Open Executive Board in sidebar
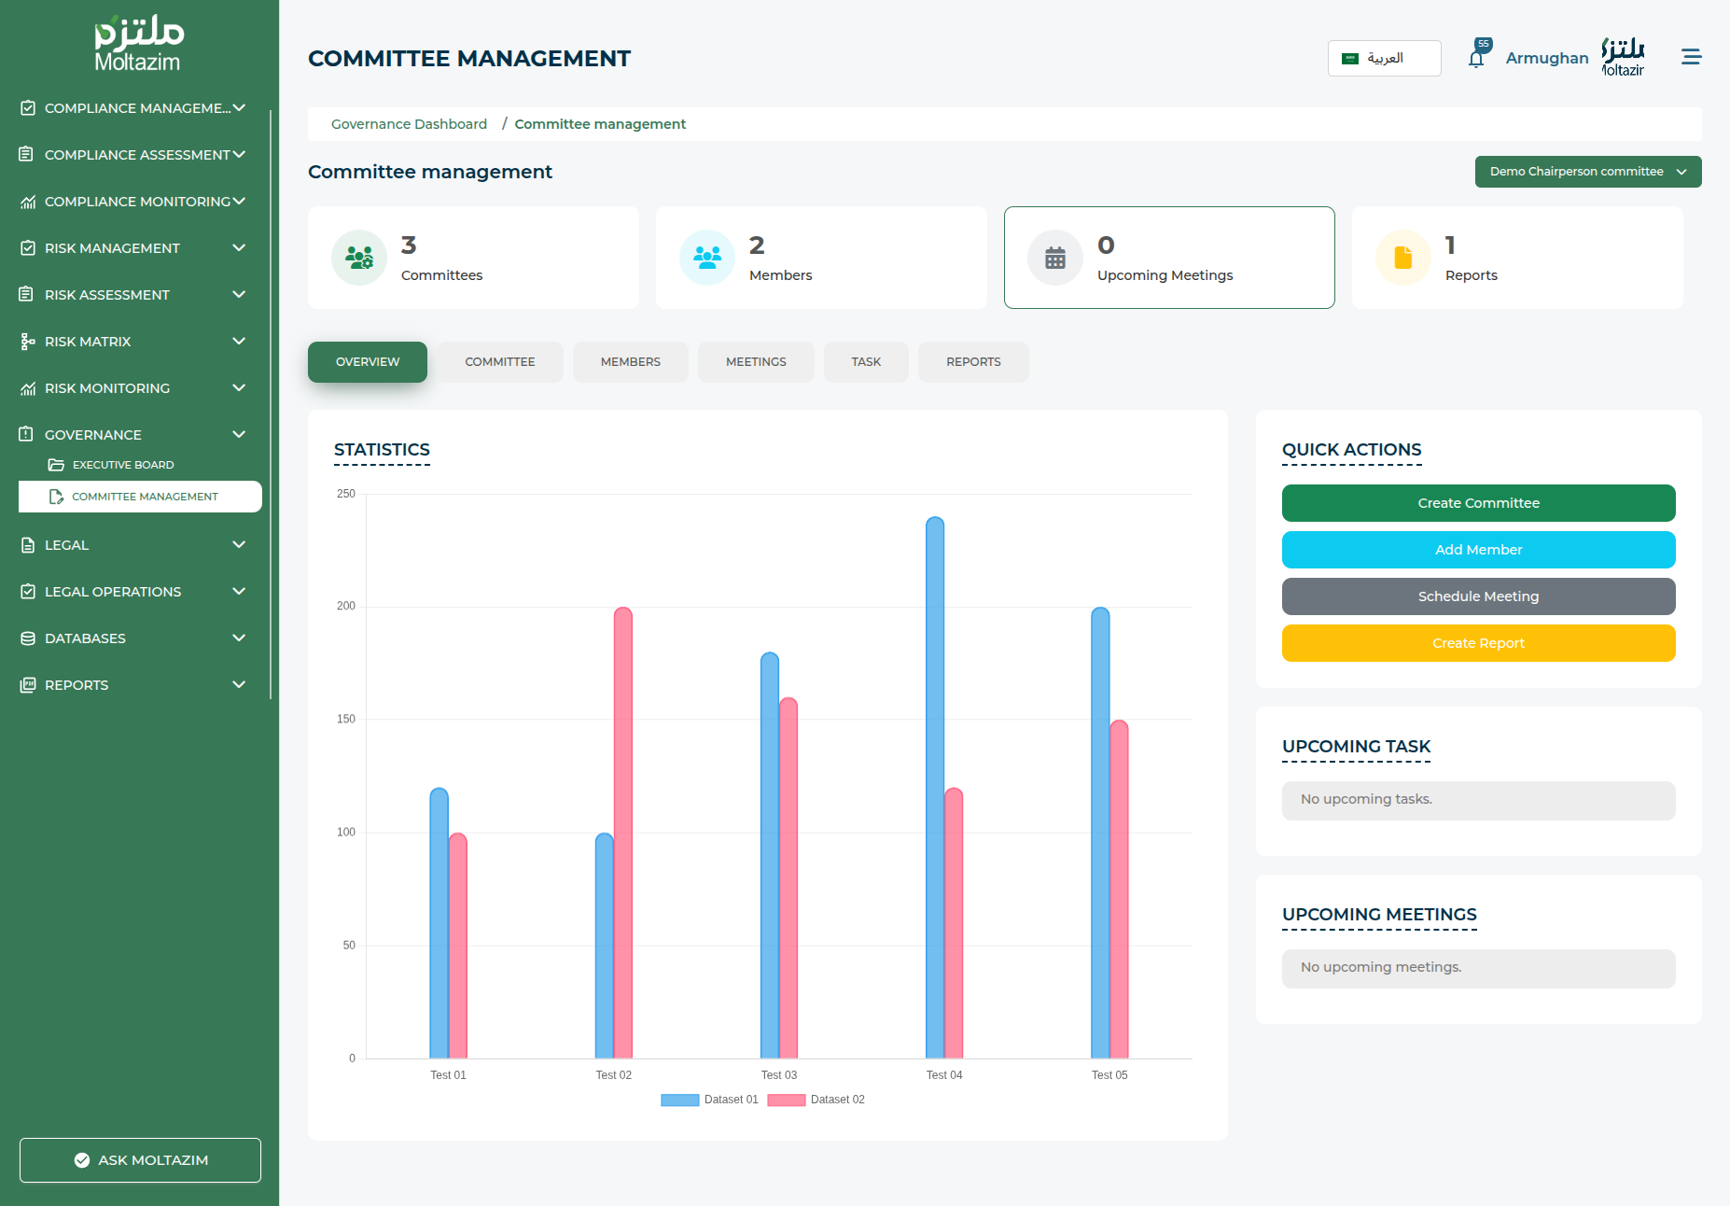 pyautogui.click(x=123, y=465)
